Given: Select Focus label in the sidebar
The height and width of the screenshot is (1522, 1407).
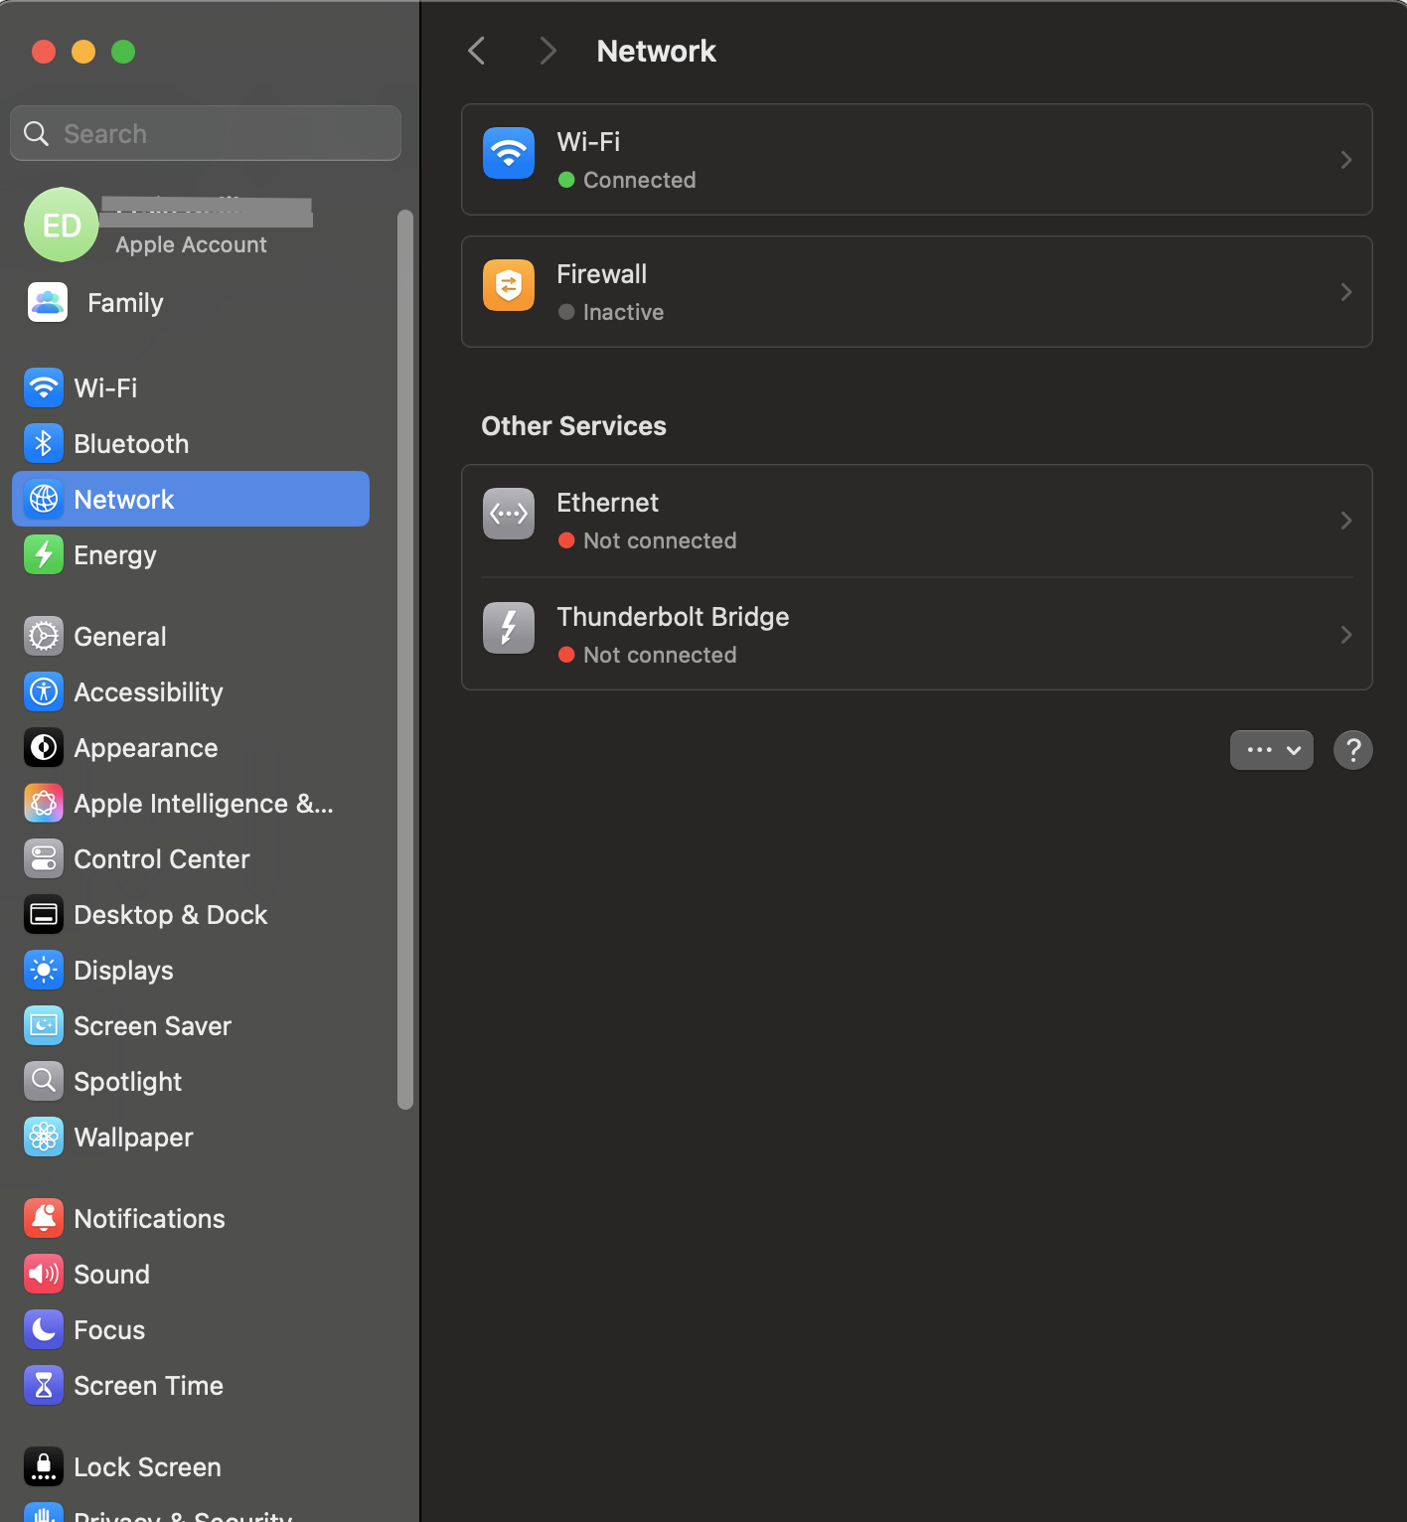Looking at the screenshot, I should (x=109, y=1330).
